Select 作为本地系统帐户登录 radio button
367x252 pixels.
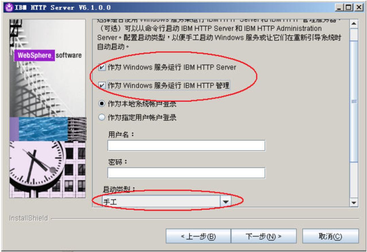[x=102, y=104]
